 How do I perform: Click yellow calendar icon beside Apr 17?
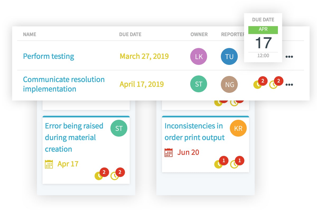coord(49,164)
